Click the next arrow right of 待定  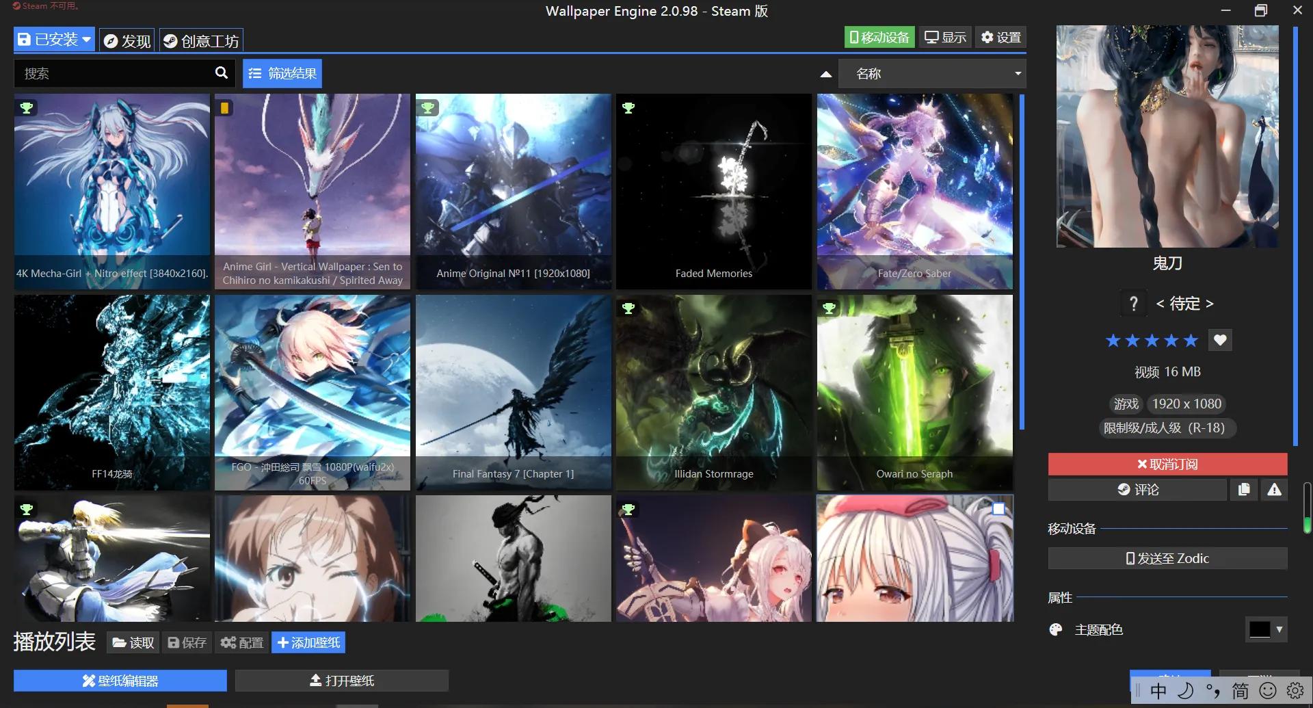(x=1209, y=304)
